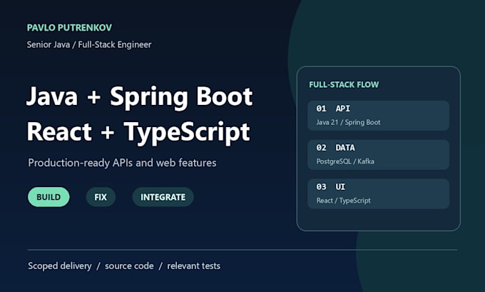Screen dimensions: 485x292
Task: Click the INTEGRATE pill button
Action: (163, 197)
